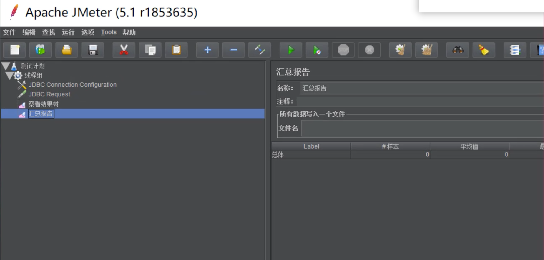Viewport: 544px width, 260px height.
Task: Click the minus Collapse All icon
Action: pyautogui.click(x=234, y=50)
